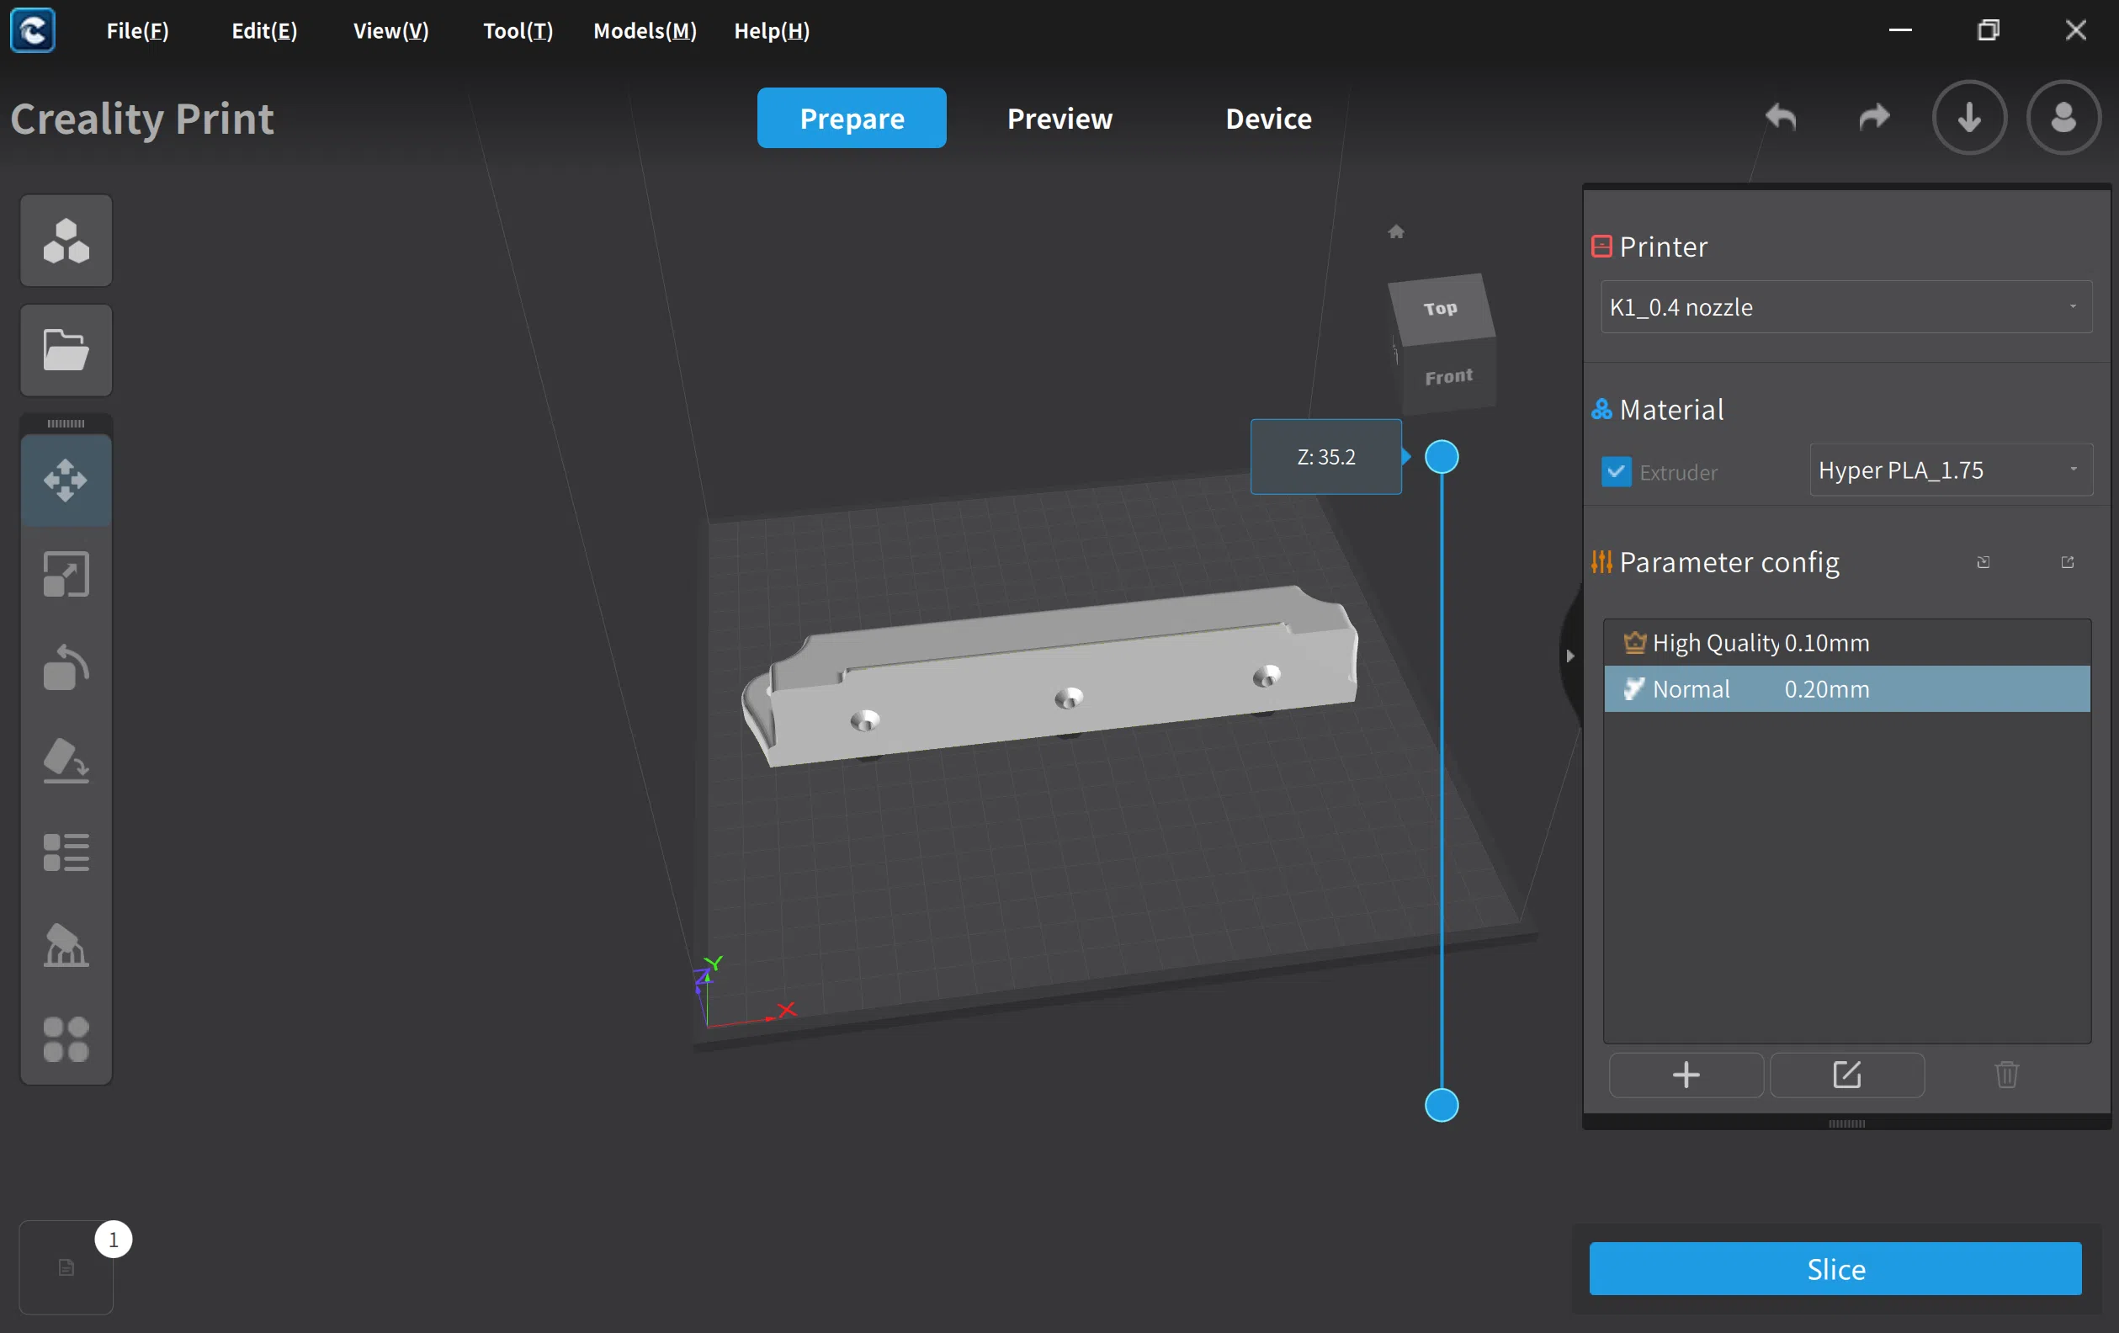Click the top handle of Z slider
The height and width of the screenshot is (1333, 2119).
click(x=1442, y=457)
